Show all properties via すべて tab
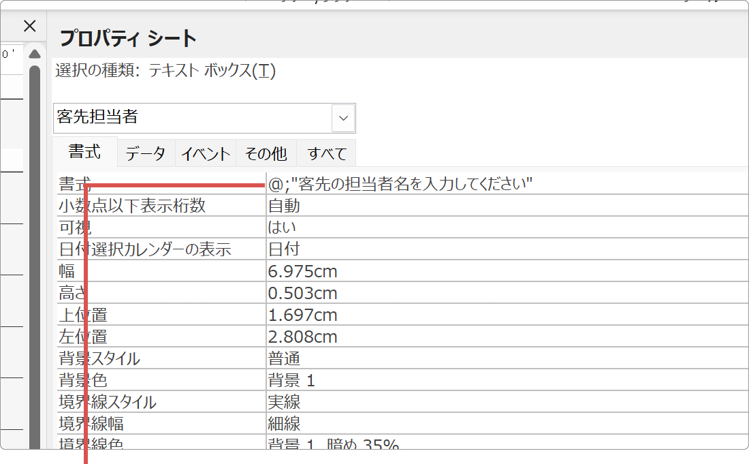 [325, 153]
